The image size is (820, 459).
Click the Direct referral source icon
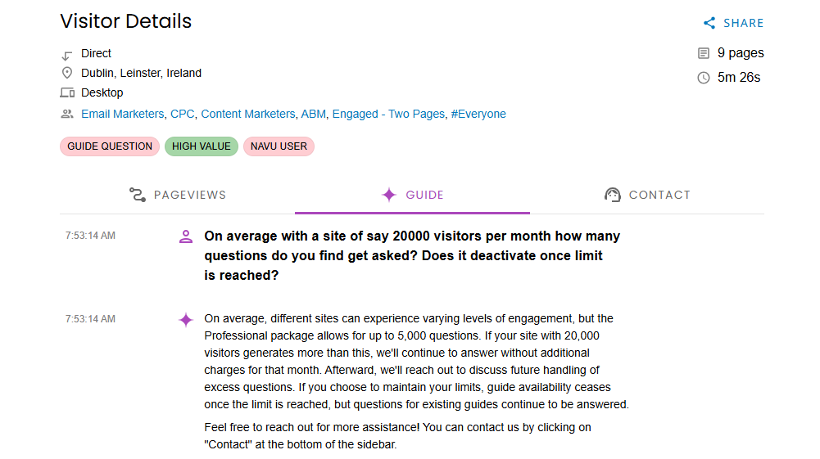[67, 54]
